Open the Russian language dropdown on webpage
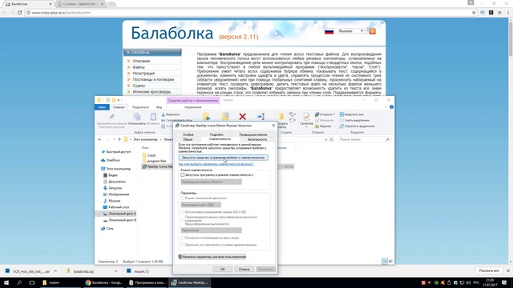The width and height of the screenshot is (513, 288). click(x=351, y=31)
